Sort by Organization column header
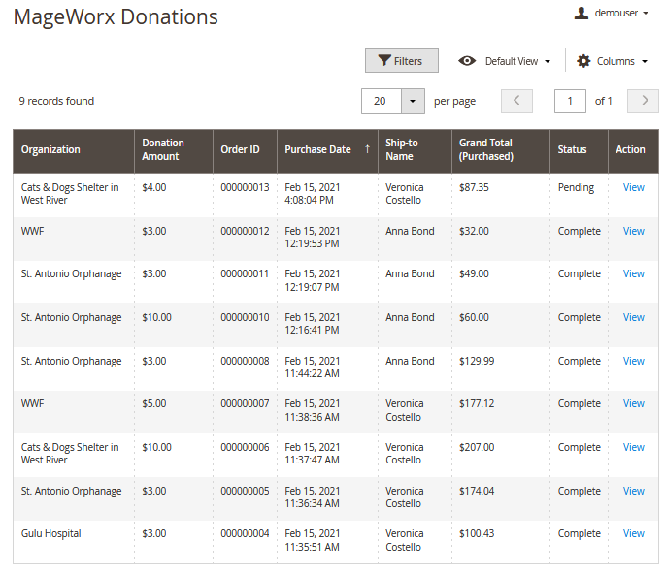This screenshot has width=665, height=575. (50, 149)
